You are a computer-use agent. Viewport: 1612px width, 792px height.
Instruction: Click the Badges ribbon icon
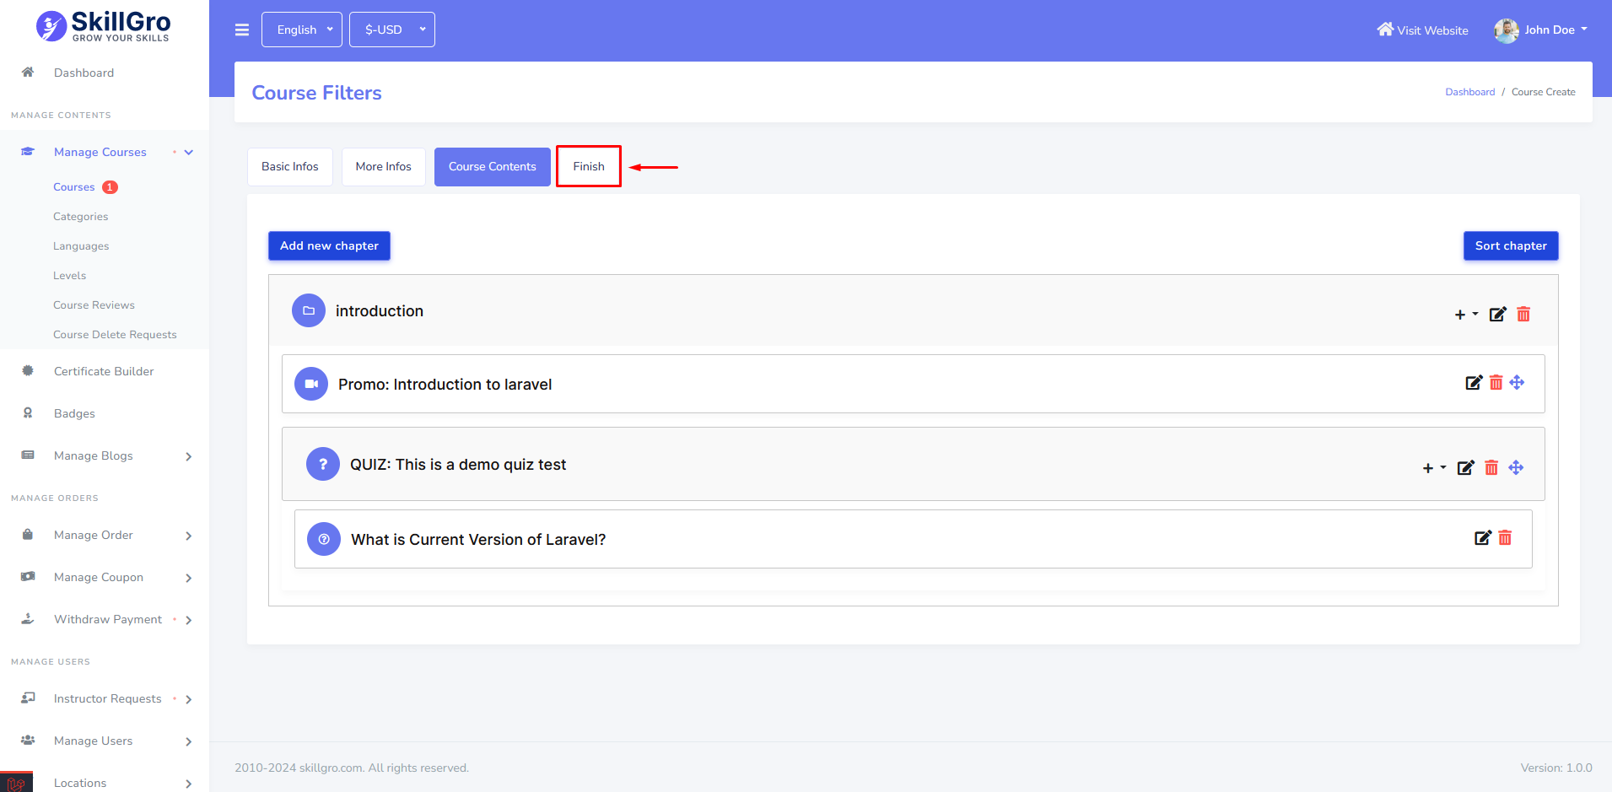28,412
